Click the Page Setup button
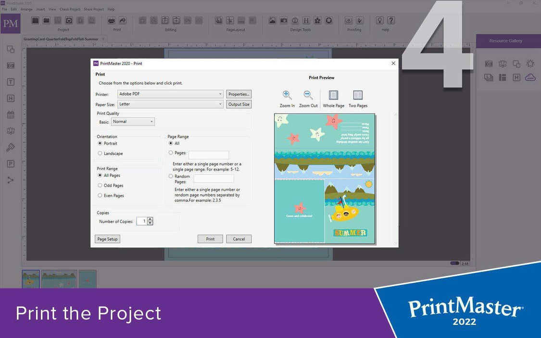This screenshot has height=338, width=541. coord(107,239)
